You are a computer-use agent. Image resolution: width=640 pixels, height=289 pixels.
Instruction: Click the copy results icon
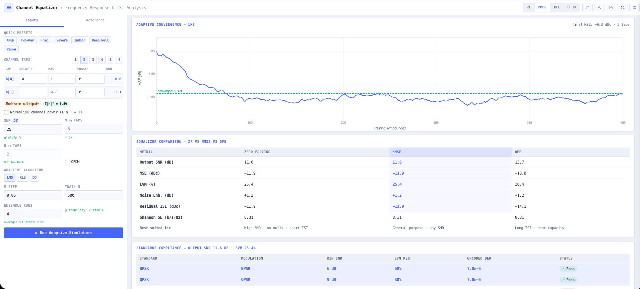click(x=587, y=7)
